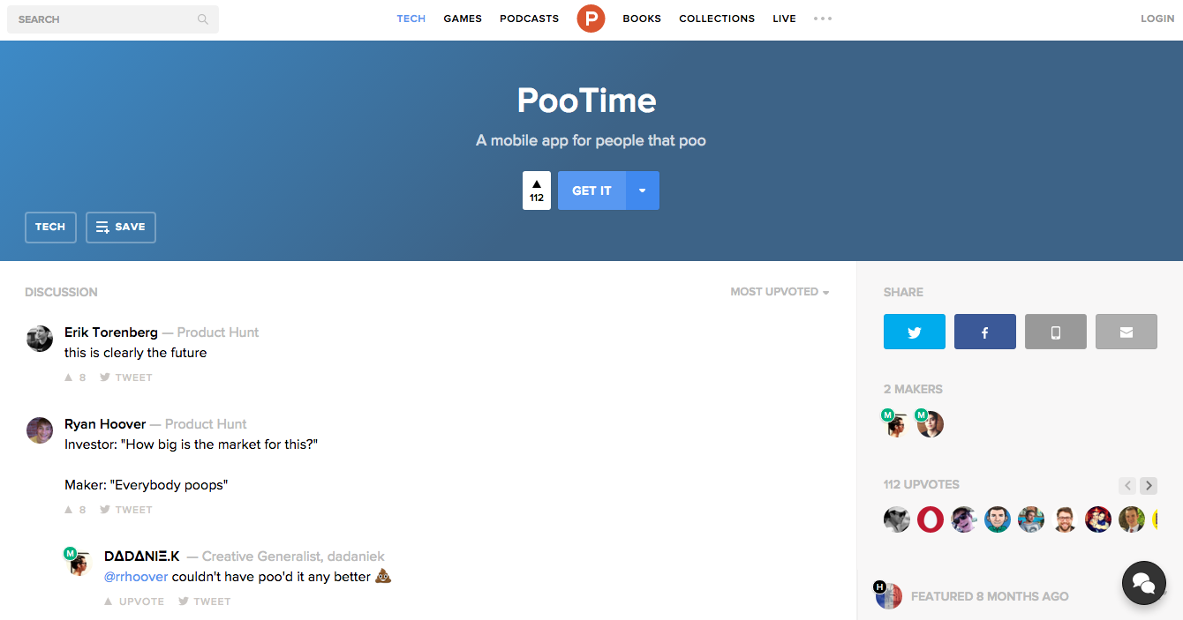Image resolution: width=1183 pixels, height=620 pixels.
Task: Expand the GET IT dropdown arrow
Action: coord(643,190)
